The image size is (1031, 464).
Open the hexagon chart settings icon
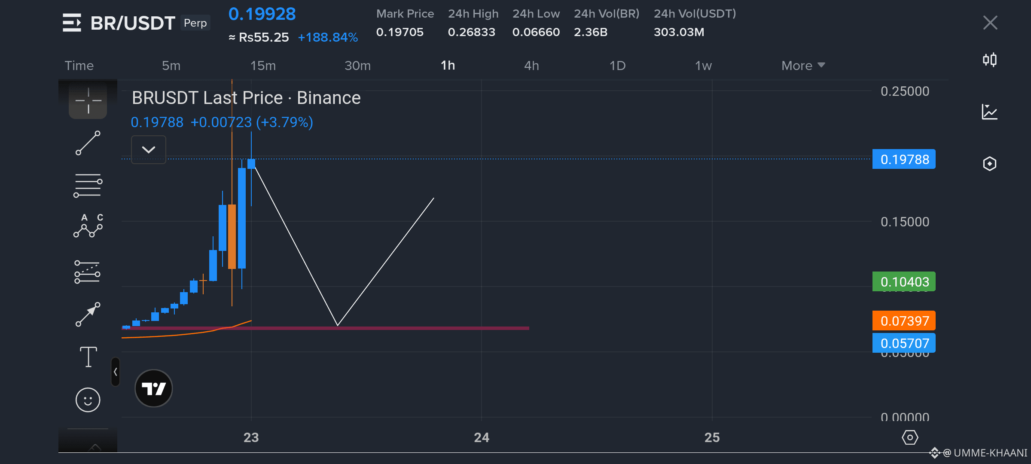coord(990,164)
